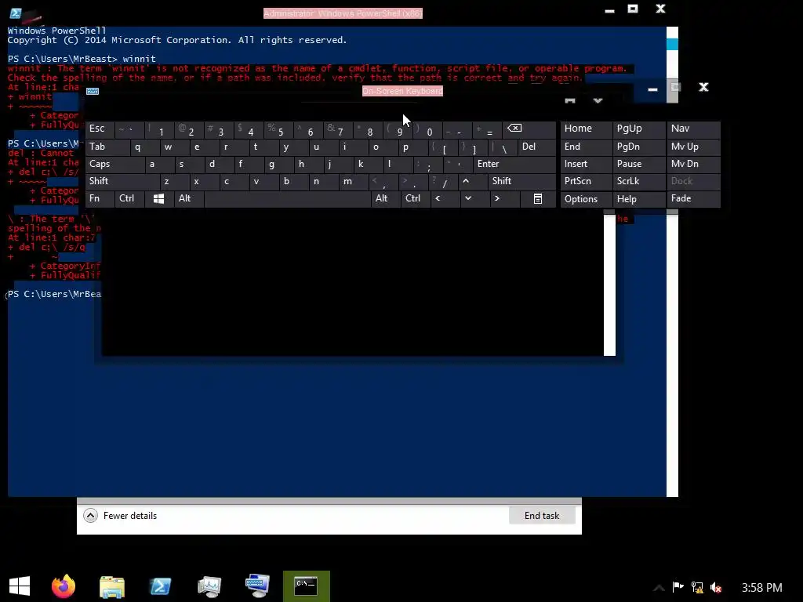803x602 pixels.
Task: Open the keyboard-and-monitor taskbar icon
Action: pos(257,586)
